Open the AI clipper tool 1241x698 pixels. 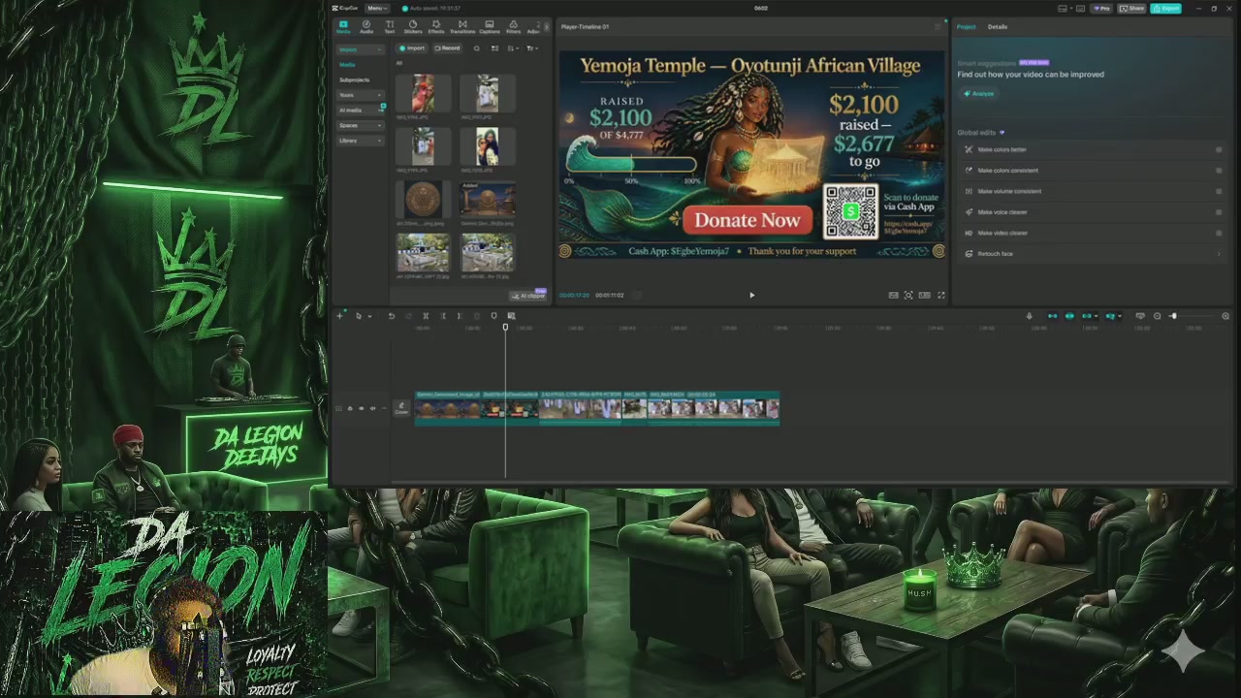(x=530, y=296)
